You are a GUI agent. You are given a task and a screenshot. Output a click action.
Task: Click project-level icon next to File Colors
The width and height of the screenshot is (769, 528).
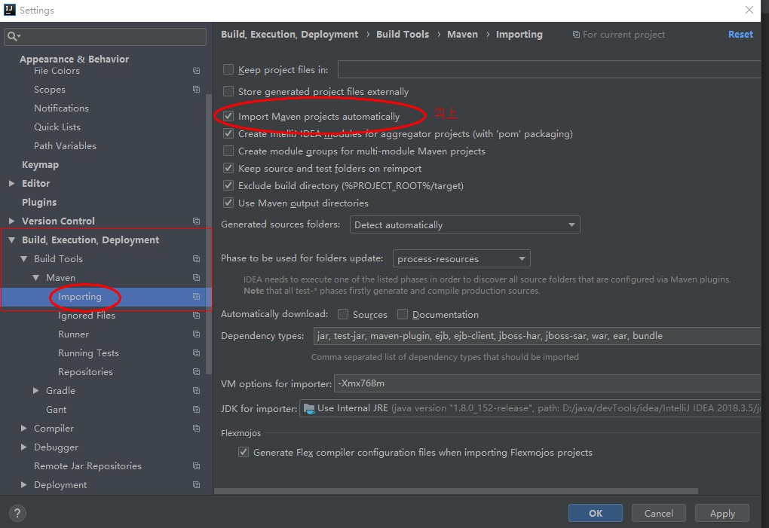[196, 71]
